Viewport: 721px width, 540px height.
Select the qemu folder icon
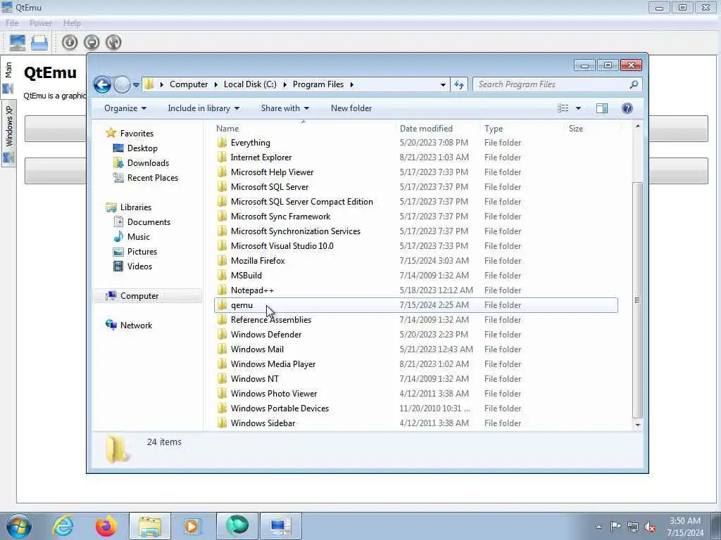pos(222,305)
